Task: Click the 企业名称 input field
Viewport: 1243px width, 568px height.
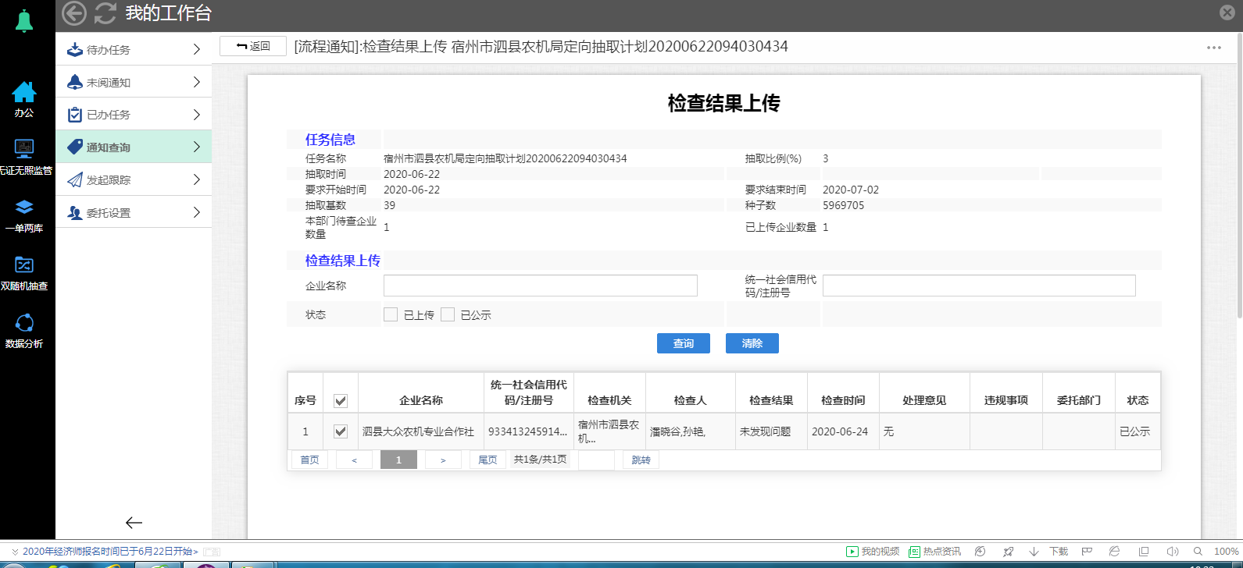Action: coord(541,286)
